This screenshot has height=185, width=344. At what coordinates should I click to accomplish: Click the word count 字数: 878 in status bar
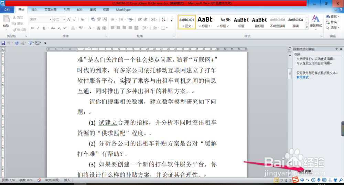coord(26,180)
